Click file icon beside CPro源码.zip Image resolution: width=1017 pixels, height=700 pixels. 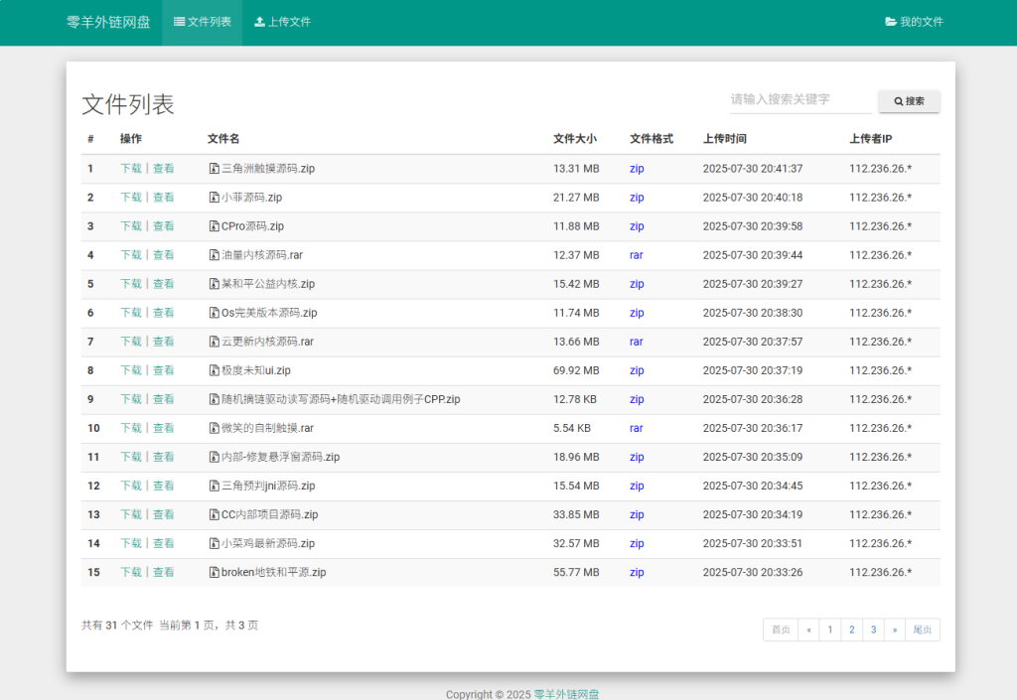tap(215, 226)
